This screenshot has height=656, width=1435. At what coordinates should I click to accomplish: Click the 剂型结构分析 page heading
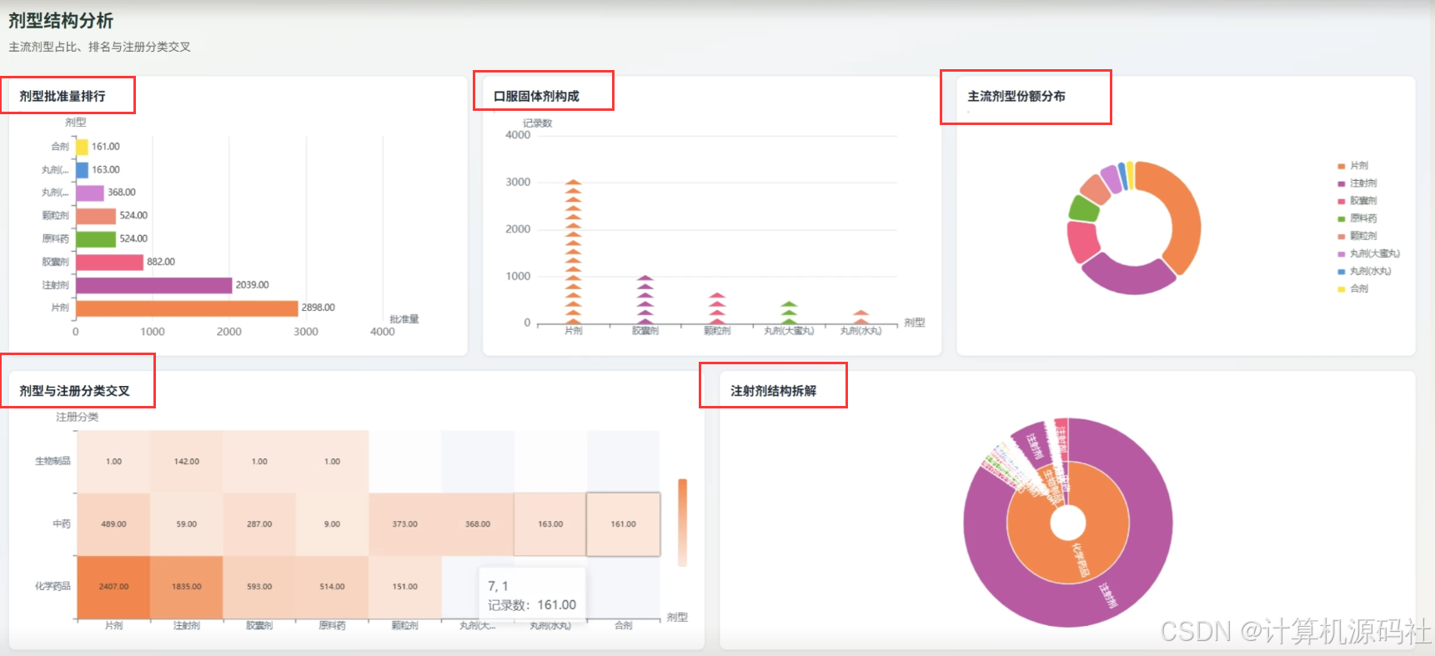tap(61, 21)
